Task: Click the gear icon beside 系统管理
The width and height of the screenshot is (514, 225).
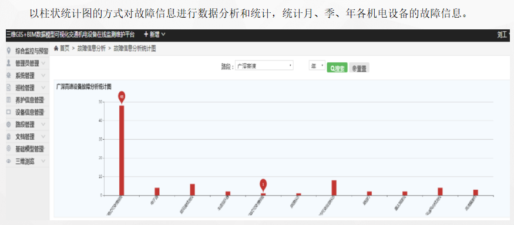Action: (9, 75)
